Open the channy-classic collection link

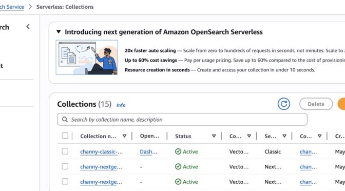tap(102, 152)
